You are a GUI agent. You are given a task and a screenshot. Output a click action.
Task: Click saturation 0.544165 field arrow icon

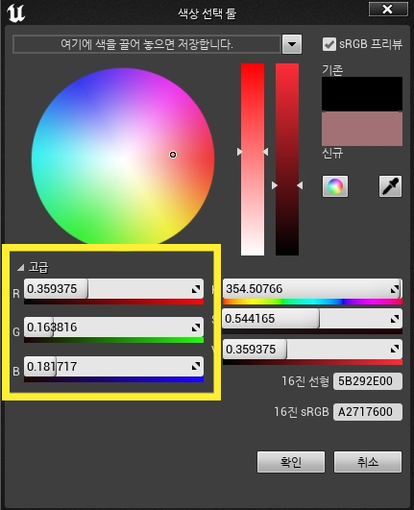(x=395, y=319)
